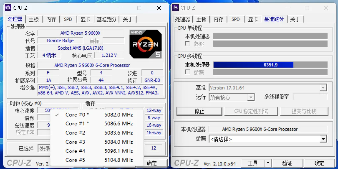Click the 提交与比较 button
Screen dimensions: 338x169
point(304,111)
